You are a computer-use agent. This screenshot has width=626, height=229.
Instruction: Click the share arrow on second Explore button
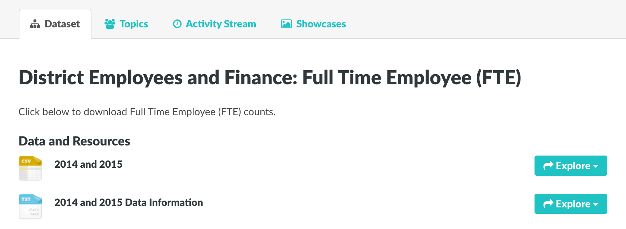[x=548, y=204]
